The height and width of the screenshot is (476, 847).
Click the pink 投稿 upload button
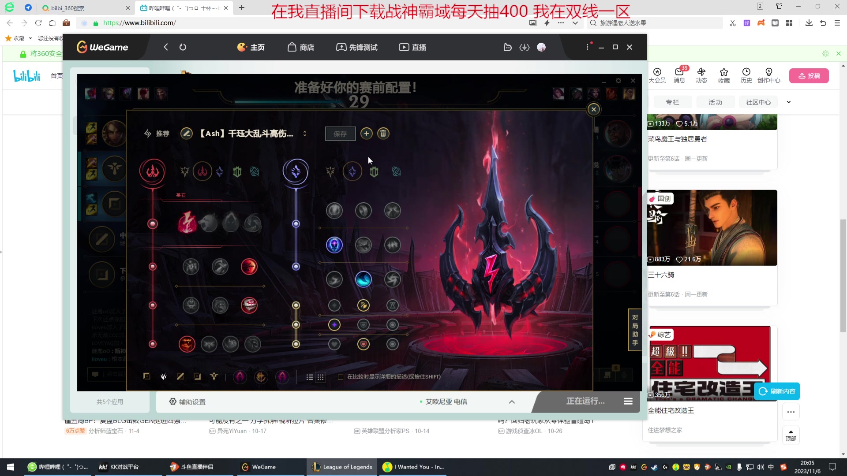[809, 75]
